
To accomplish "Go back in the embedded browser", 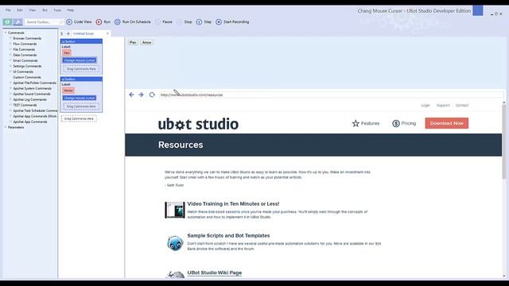I will (x=131, y=95).
